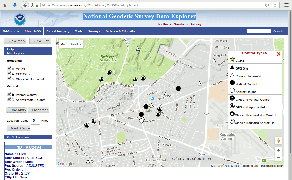Click the browser downloads arrow icon

(14, 5)
